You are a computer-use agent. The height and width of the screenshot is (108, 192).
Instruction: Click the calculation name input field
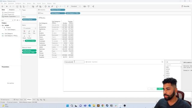[74, 62]
